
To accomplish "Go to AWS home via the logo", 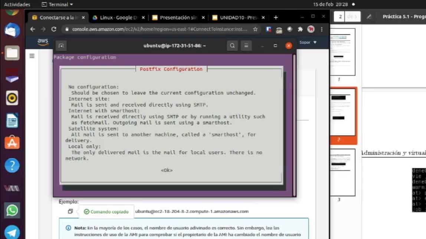I will (43, 42).
